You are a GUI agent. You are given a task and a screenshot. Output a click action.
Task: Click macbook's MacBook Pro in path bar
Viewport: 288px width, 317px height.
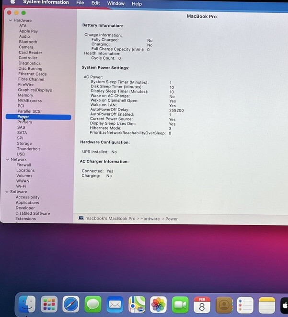(x=110, y=219)
